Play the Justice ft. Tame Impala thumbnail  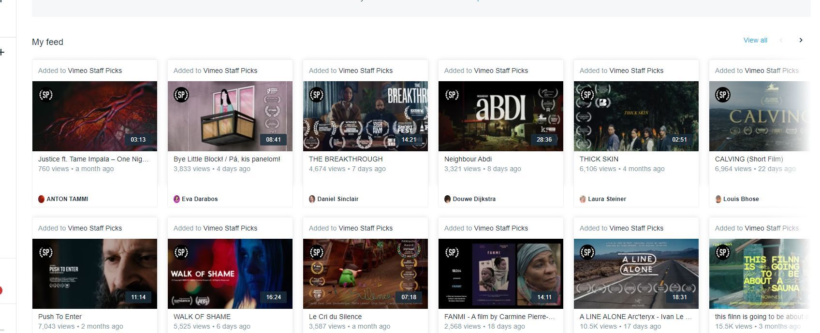(95, 116)
